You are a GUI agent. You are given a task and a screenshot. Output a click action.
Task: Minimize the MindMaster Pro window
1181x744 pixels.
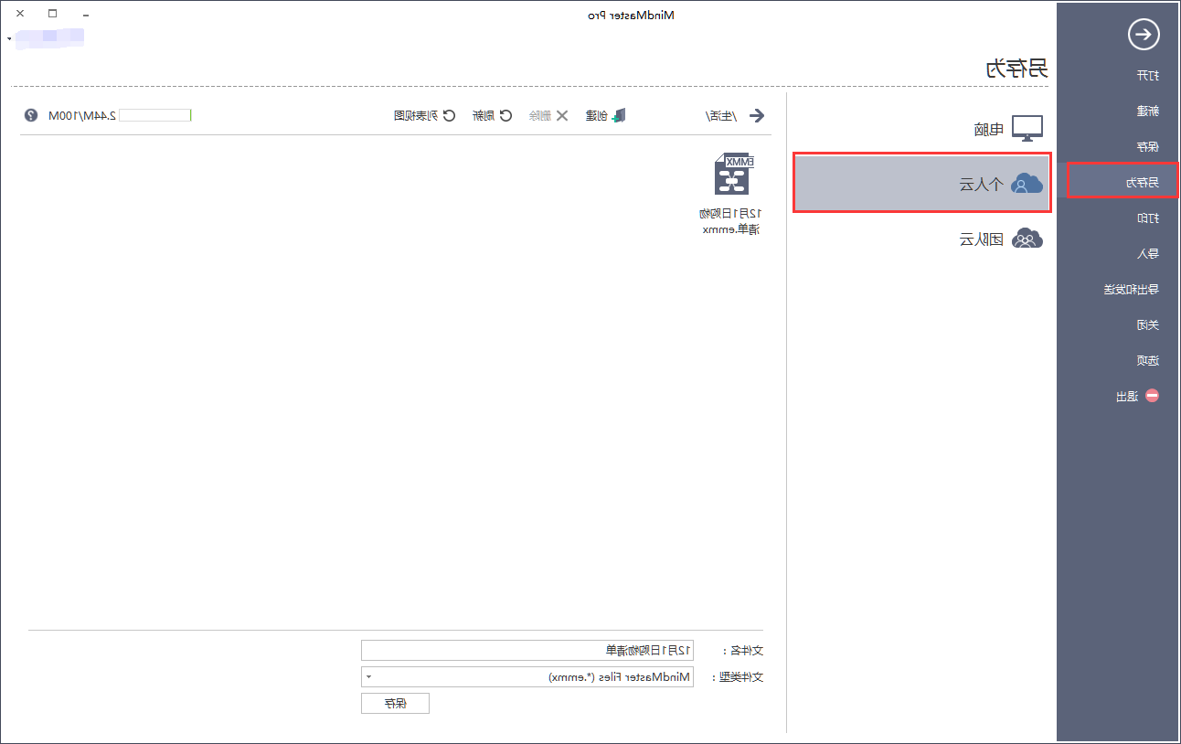(85, 15)
